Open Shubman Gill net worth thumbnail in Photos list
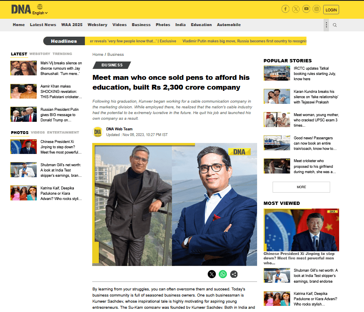 [23, 170]
